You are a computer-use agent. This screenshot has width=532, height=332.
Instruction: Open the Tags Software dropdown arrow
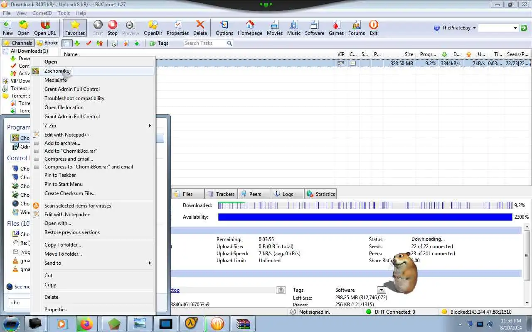[381, 290]
